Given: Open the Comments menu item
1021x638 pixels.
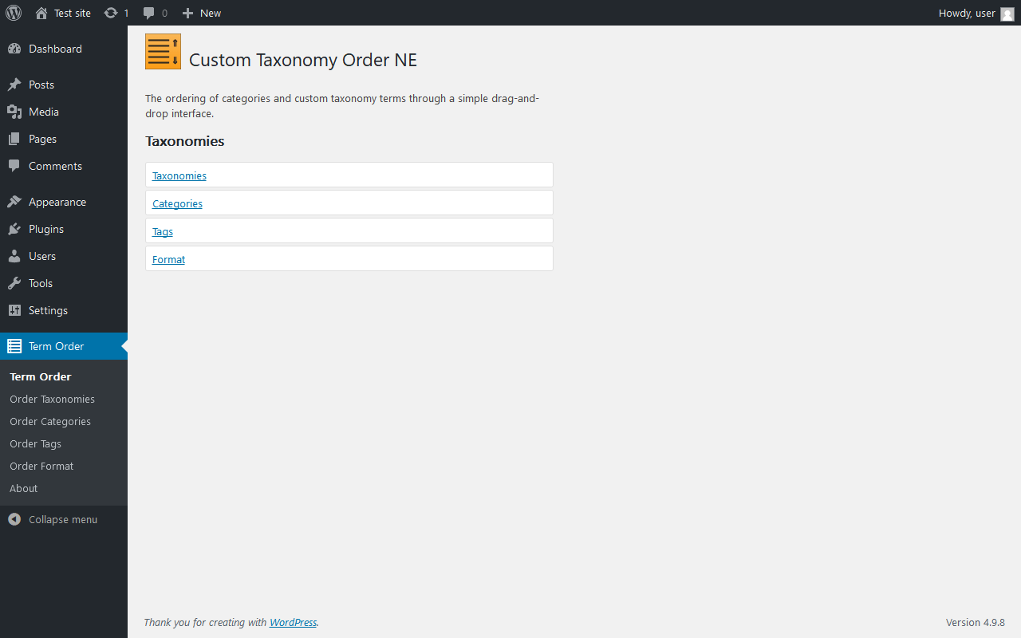Looking at the screenshot, I should 55,166.
